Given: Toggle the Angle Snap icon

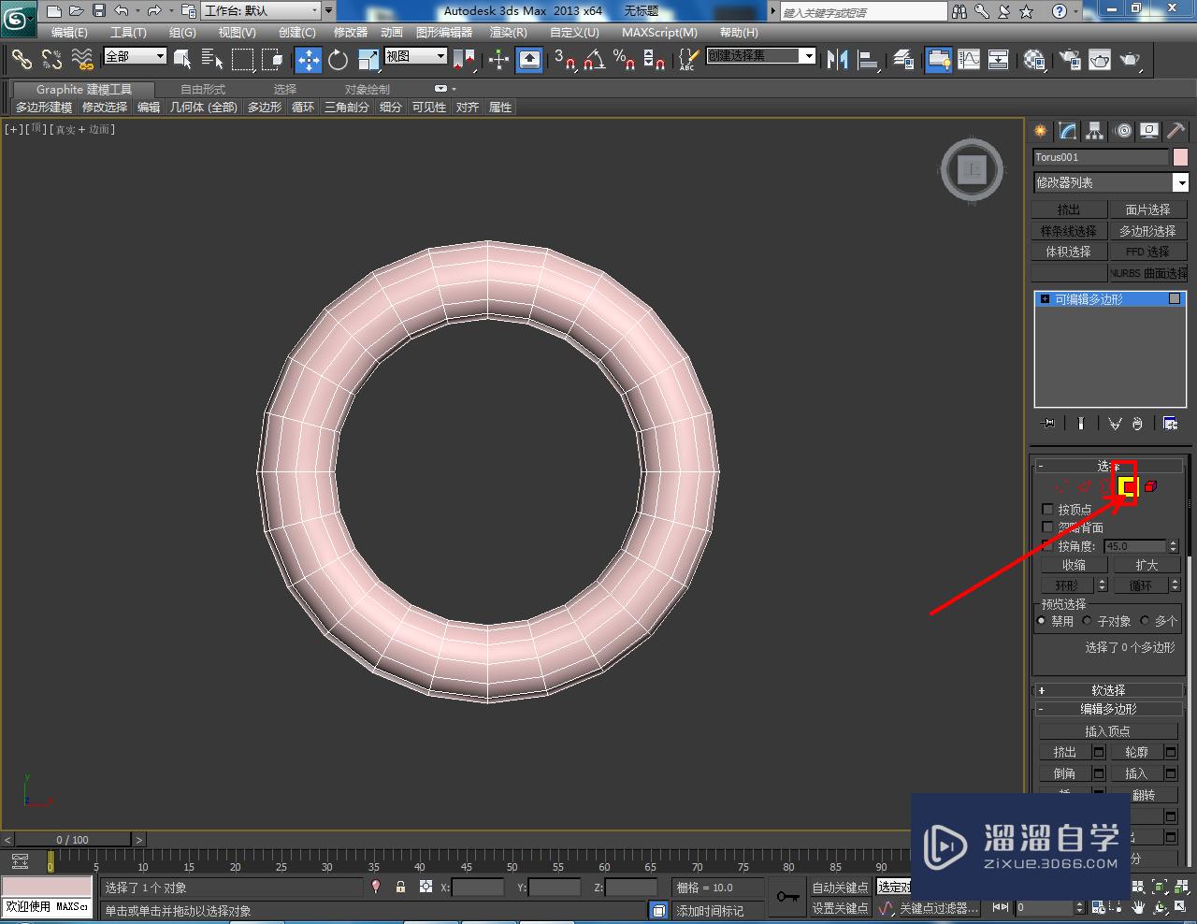Looking at the screenshot, I should (x=594, y=60).
